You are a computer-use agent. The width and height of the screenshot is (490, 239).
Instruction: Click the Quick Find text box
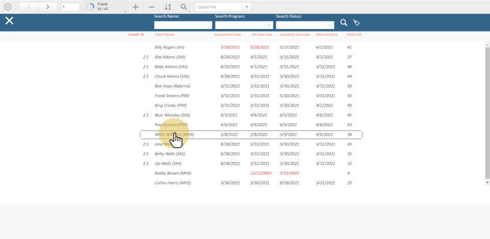click(x=218, y=7)
